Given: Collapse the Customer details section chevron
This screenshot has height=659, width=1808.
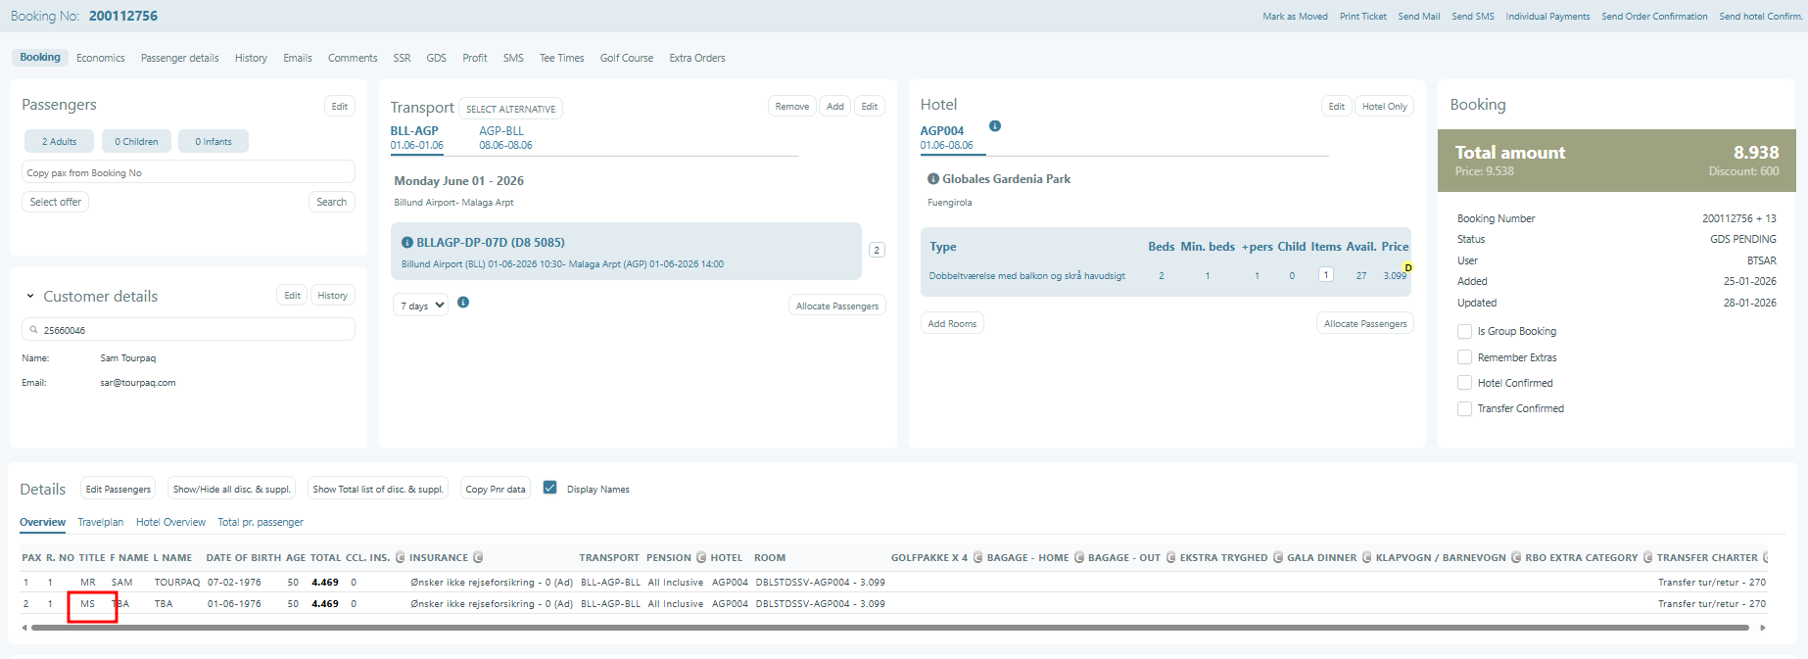Looking at the screenshot, I should (x=30, y=296).
